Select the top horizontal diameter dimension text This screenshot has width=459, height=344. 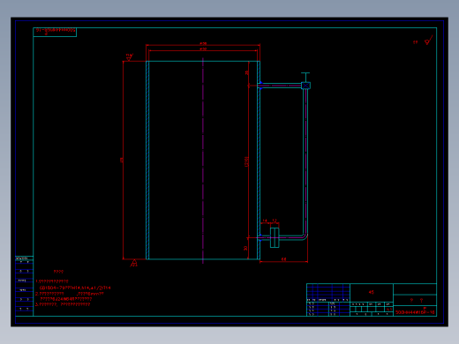203,43
